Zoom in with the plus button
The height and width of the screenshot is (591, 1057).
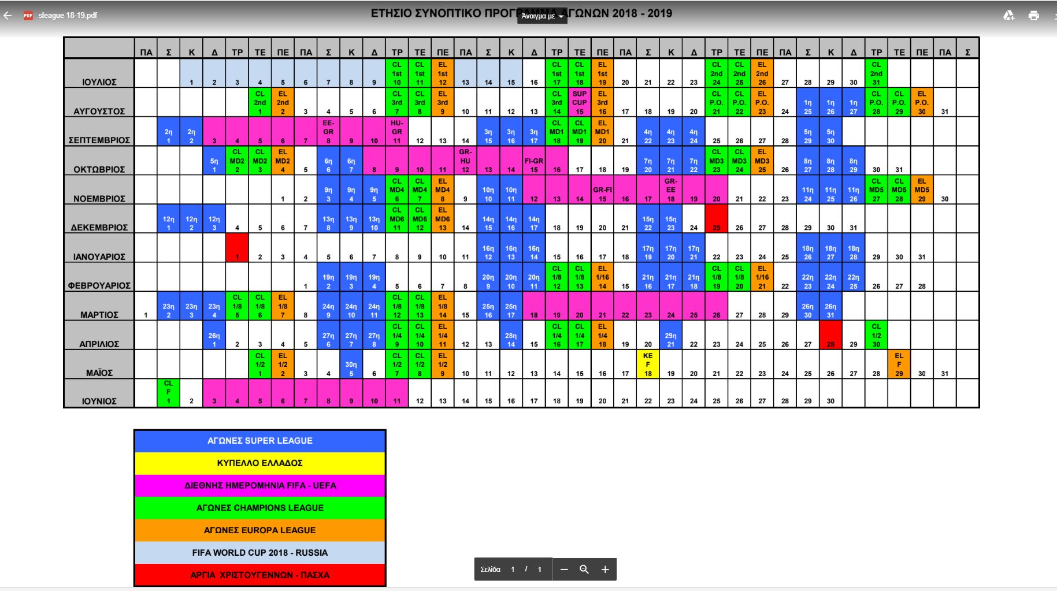pyautogui.click(x=605, y=570)
